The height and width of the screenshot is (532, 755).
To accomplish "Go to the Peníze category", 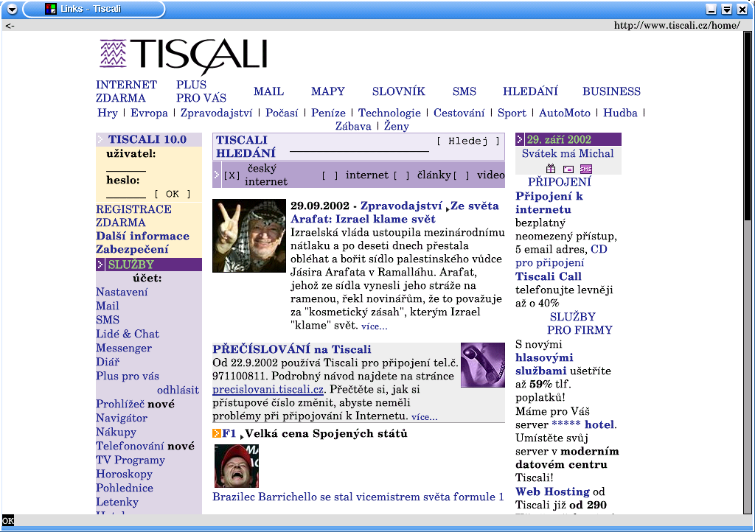I will pos(328,113).
